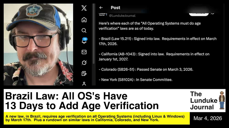Viewport: 229px width, 128px height.
Task: Launch the Grok icon in sidebar
Action: click(x=84, y=63)
